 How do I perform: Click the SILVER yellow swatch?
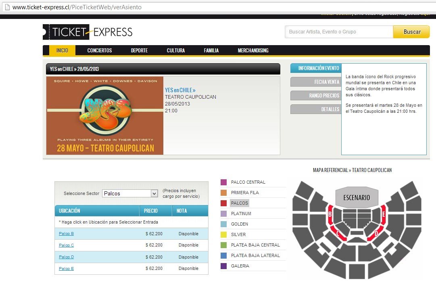[x=223, y=234]
